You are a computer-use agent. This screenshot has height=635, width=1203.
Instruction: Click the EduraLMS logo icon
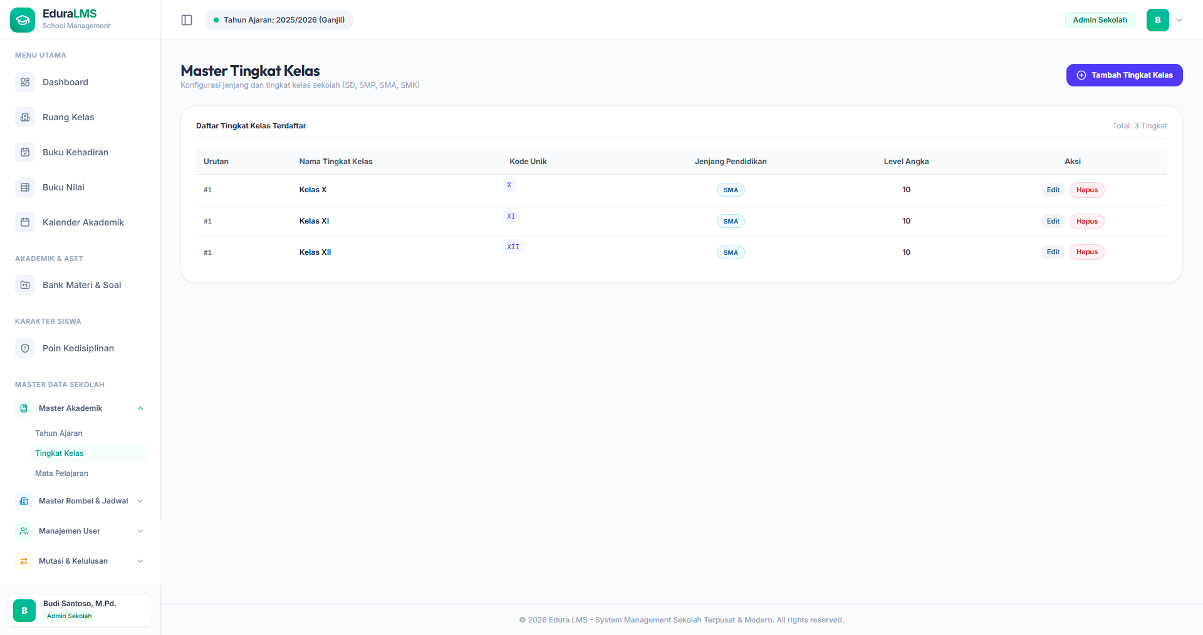pyautogui.click(x=23, y=20)
